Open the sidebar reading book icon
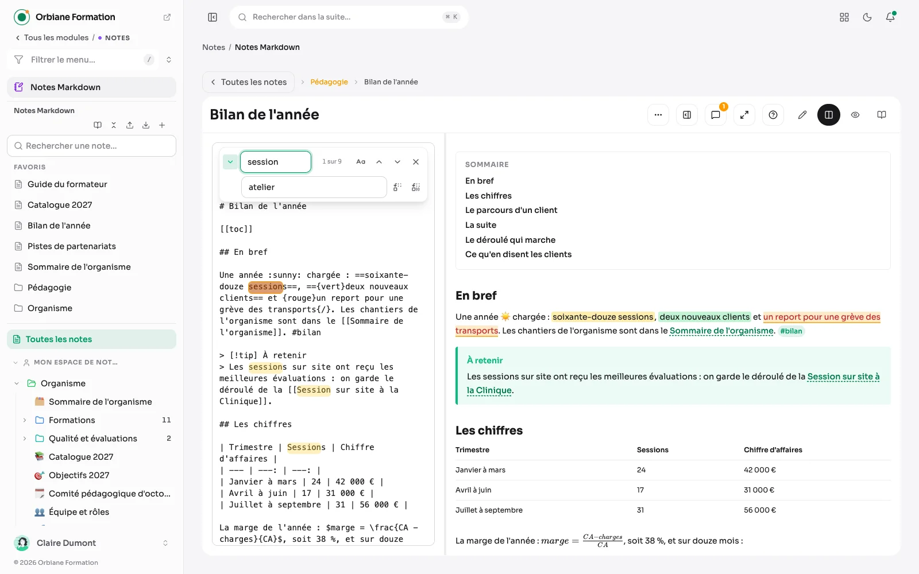The width and height of the screenshot is (919, 574). [98, 125]
